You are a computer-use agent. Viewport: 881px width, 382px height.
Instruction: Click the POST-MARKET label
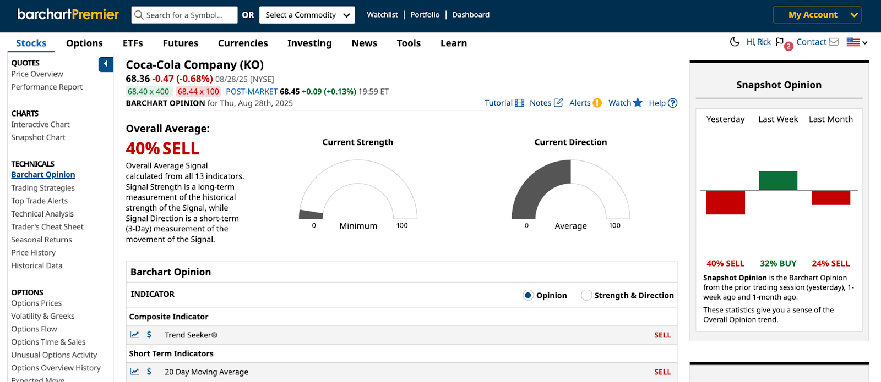[x=252, y=92]
